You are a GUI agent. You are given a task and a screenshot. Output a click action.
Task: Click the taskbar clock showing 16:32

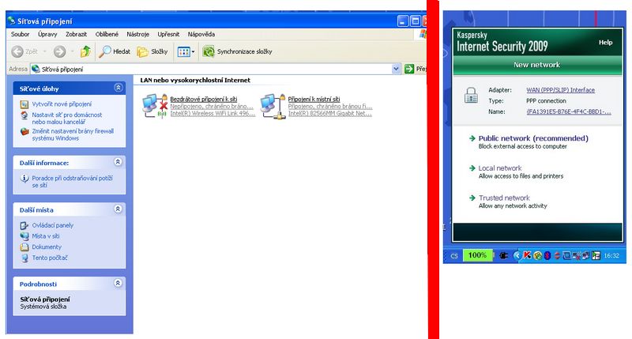(x=611, y=255)
